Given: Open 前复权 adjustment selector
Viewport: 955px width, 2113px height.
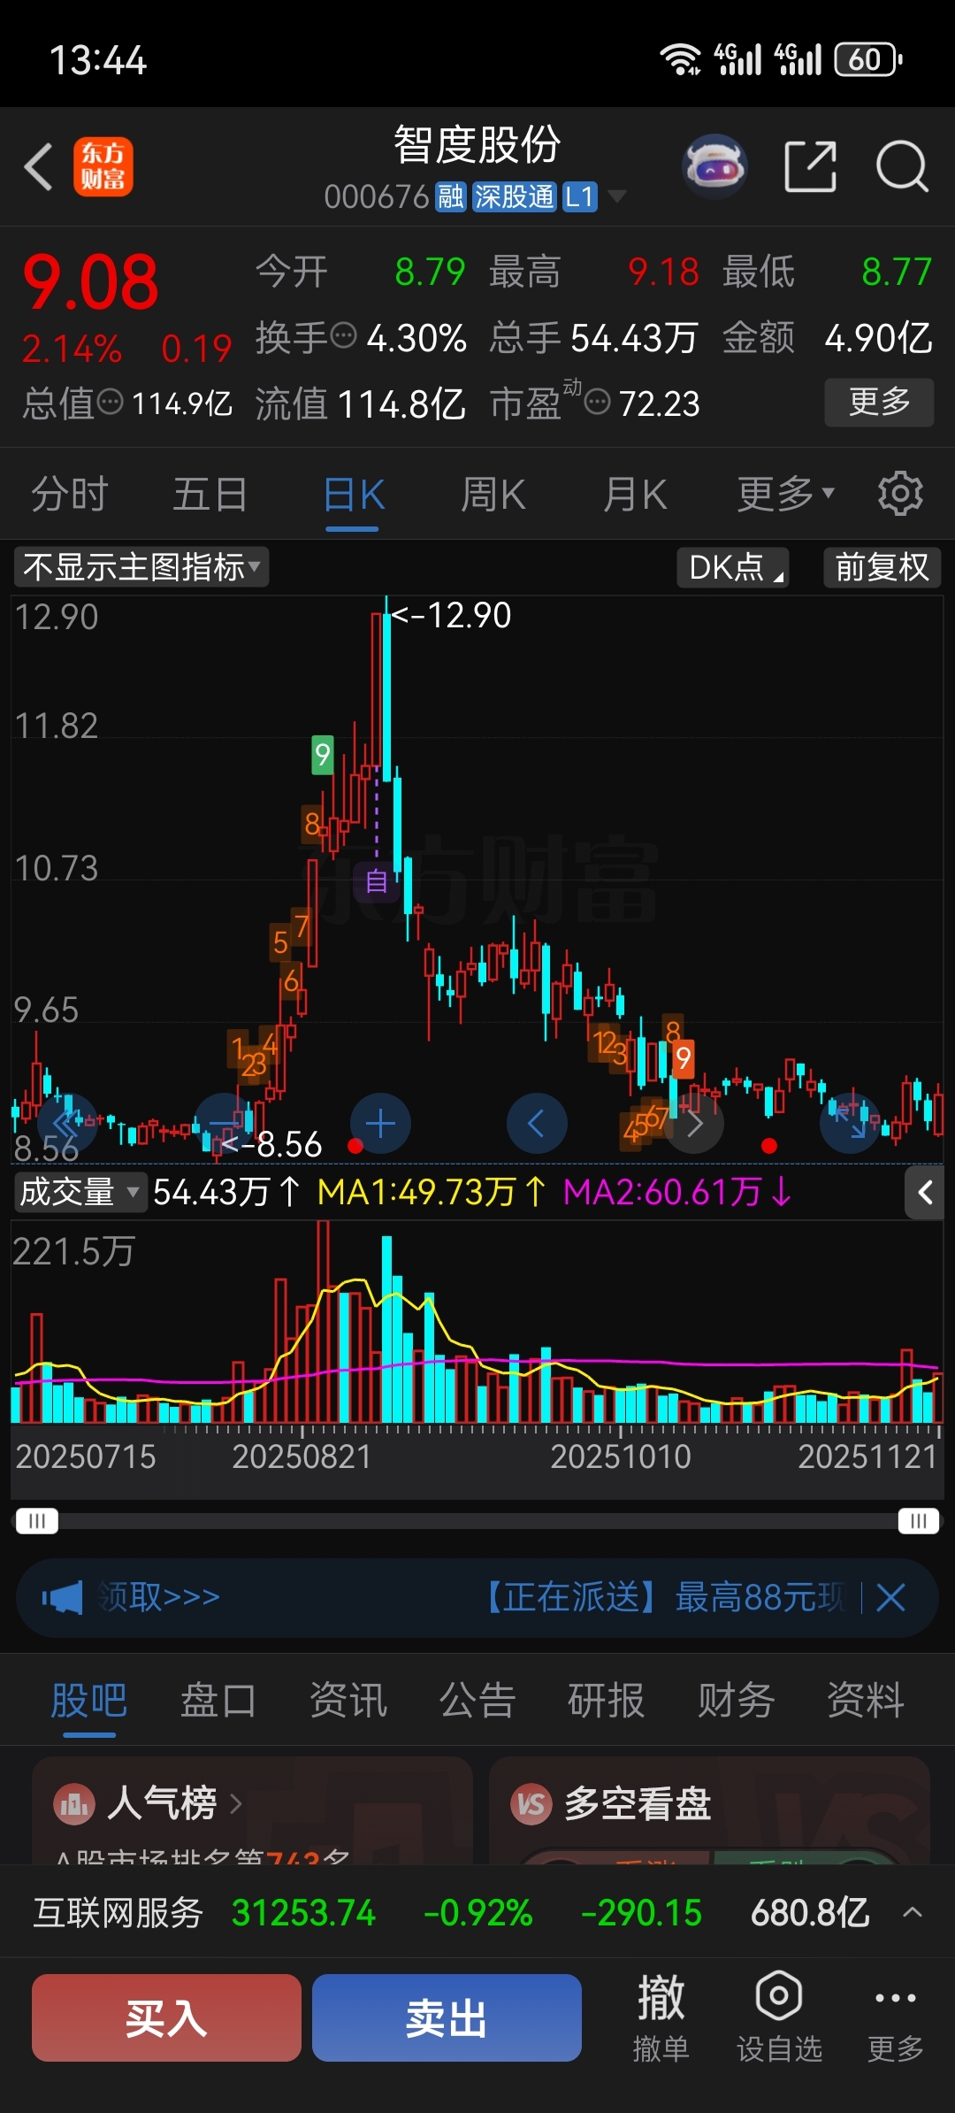Looking at the screenshot, I should [882, 567].
